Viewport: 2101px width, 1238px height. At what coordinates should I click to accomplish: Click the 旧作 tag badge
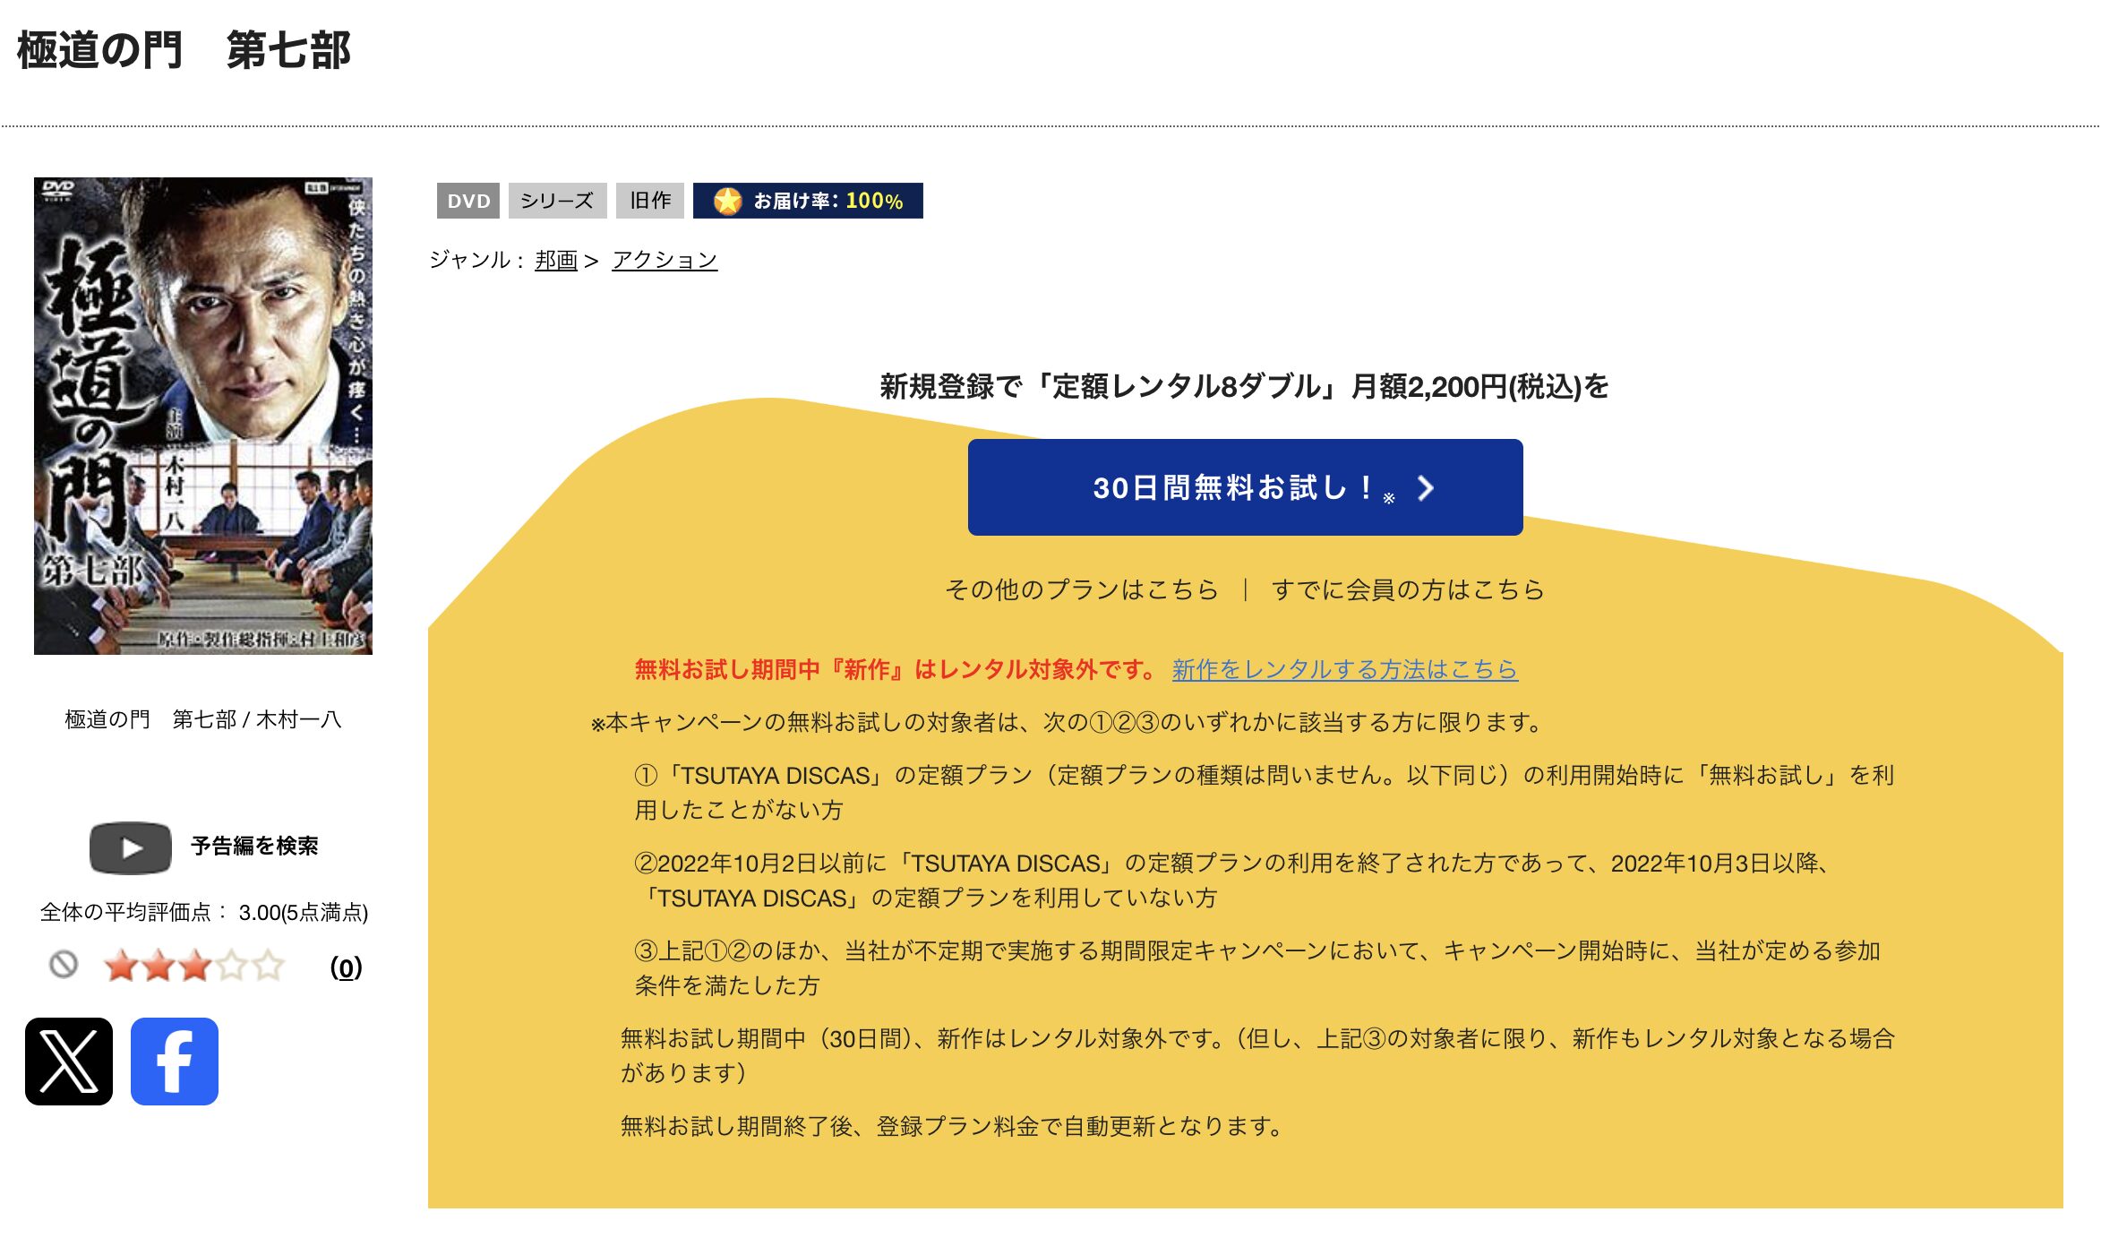pyautogui.click(x=650, y=201)
